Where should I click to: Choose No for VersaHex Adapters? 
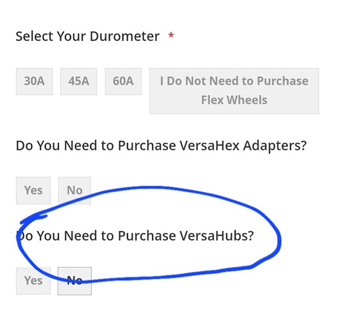pos(74,191)
